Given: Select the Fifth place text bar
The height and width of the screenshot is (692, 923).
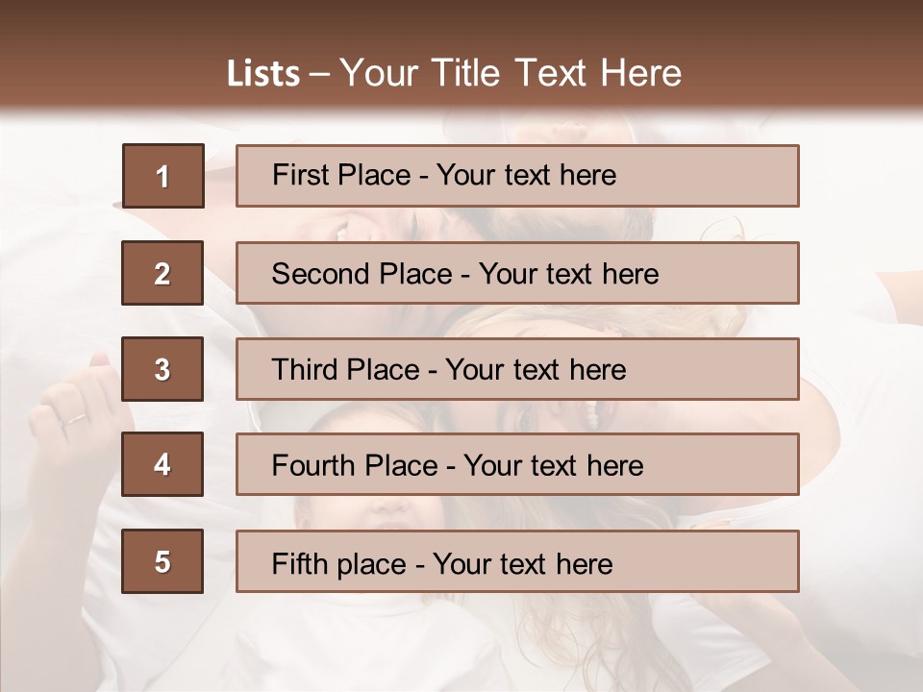Looking at the screenshot, I should coord(517,561).
